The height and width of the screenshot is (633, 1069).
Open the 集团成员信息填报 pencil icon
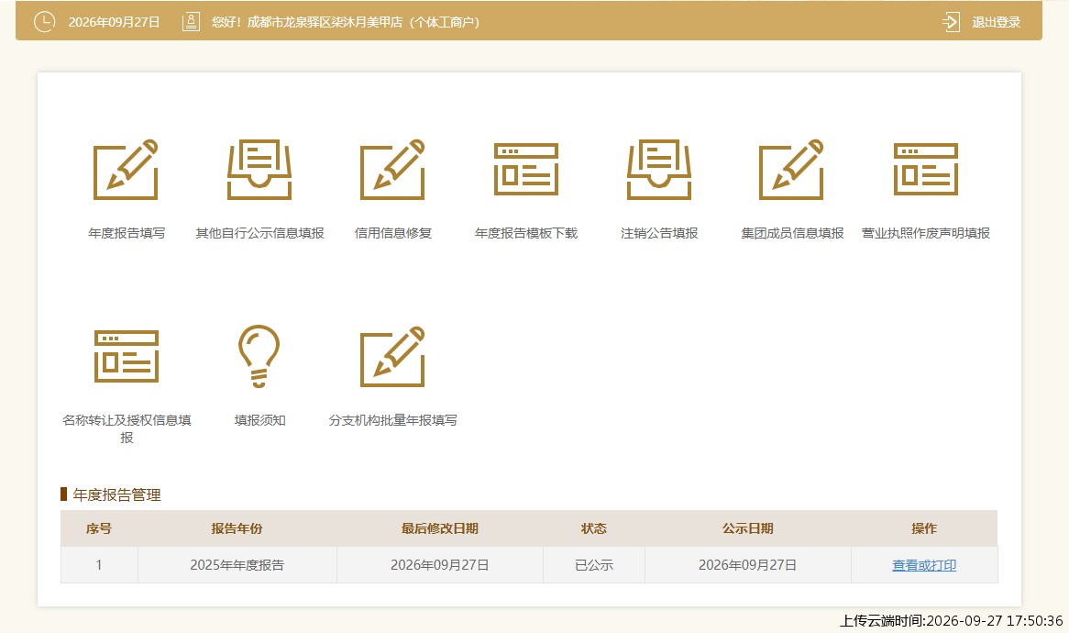point(792,170)
